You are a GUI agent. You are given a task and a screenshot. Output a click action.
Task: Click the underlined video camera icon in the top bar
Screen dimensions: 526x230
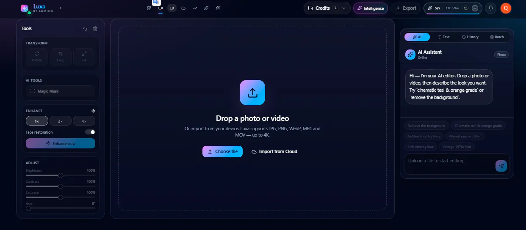[161, 8]
